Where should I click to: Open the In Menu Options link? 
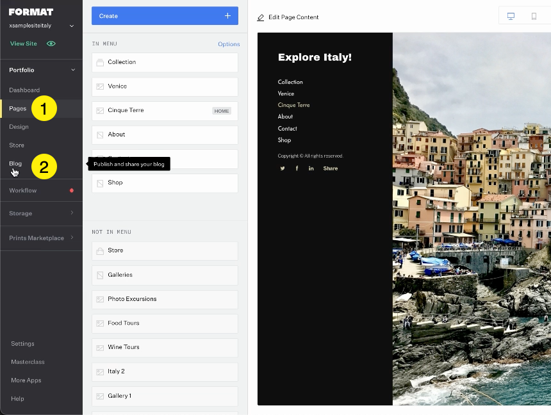point(229,44)
